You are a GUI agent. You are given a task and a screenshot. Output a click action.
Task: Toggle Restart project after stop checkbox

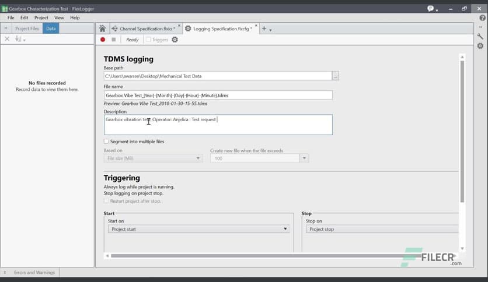click(x=106, y=201)
